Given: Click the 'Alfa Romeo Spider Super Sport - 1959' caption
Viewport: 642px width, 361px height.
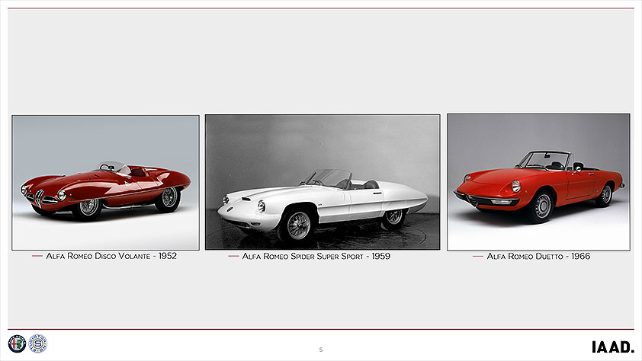Looking at the screenshot, I should click(x=316, y=257).
